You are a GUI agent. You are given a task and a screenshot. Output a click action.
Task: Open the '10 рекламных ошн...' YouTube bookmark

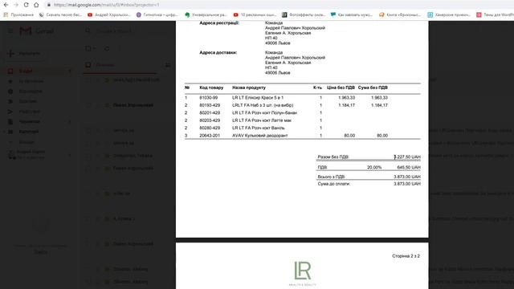[255, 14]
